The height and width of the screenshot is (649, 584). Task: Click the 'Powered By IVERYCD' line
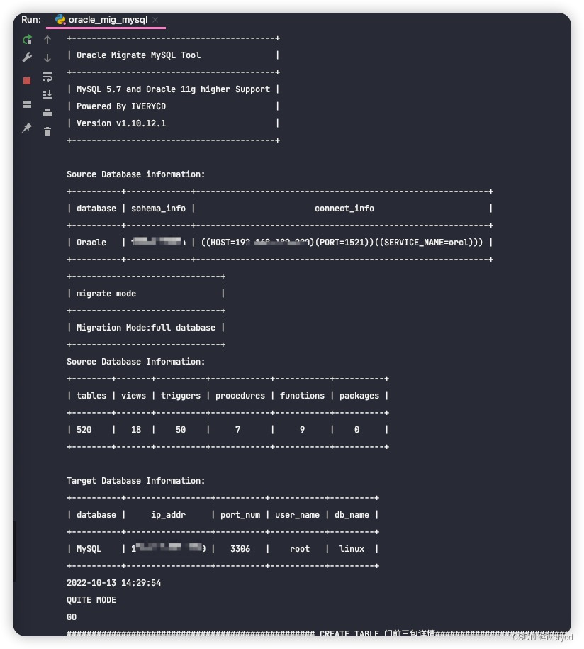pos(120,106)
